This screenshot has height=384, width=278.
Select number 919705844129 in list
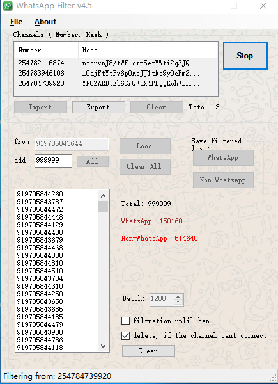40,225
